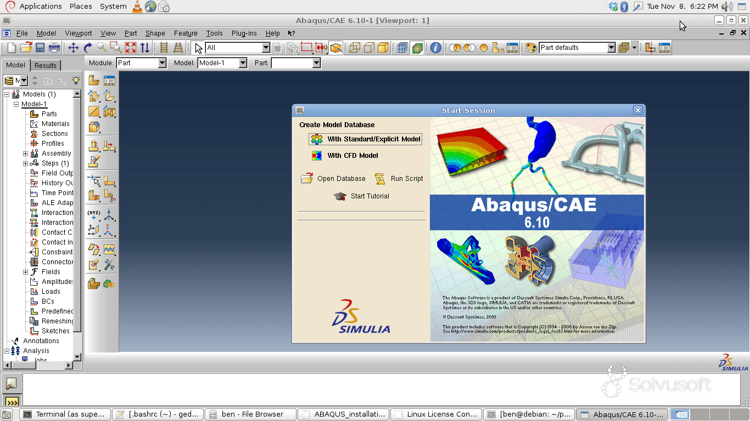Image resolution: width=750 pixels, height=421 pixels.
Task: Create database With Standard/Explicit Model
Action: [366, 139]
